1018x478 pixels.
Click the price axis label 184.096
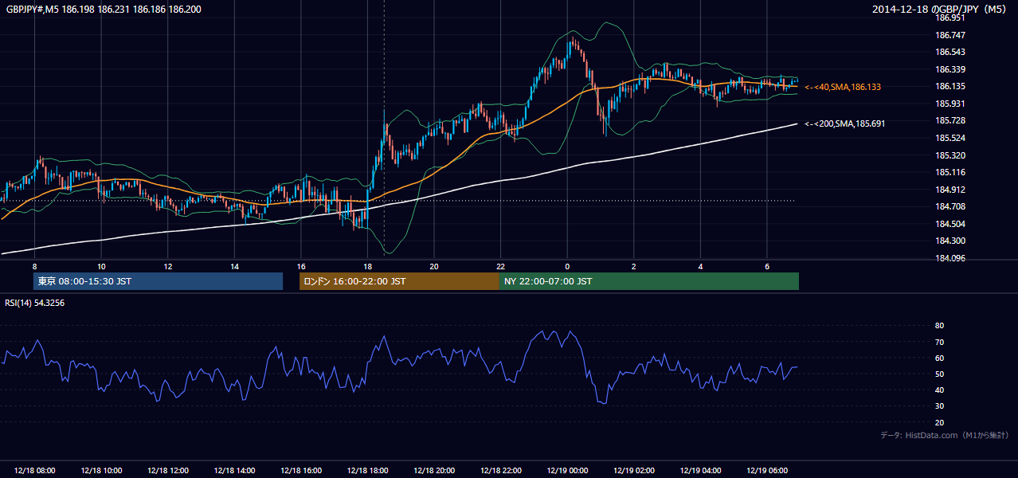(x=950, y=258)
